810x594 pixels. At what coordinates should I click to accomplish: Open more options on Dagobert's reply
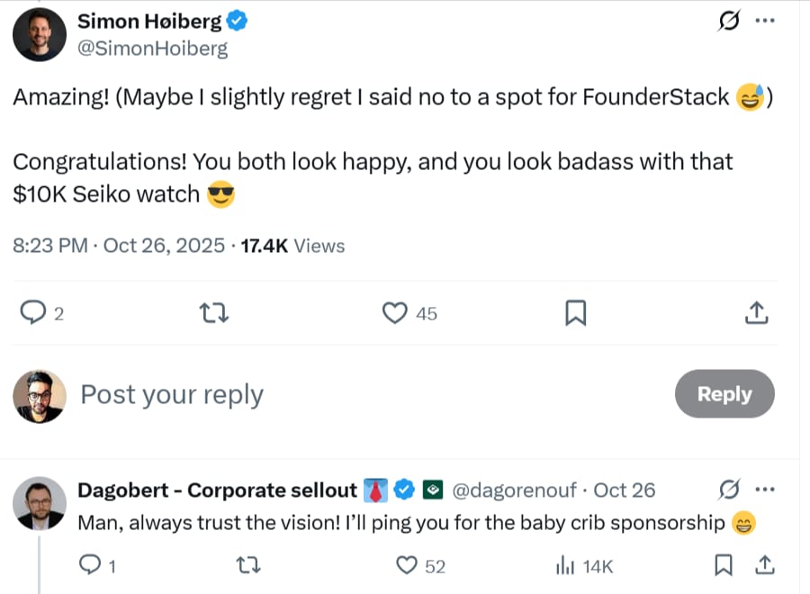pos(764,490)
